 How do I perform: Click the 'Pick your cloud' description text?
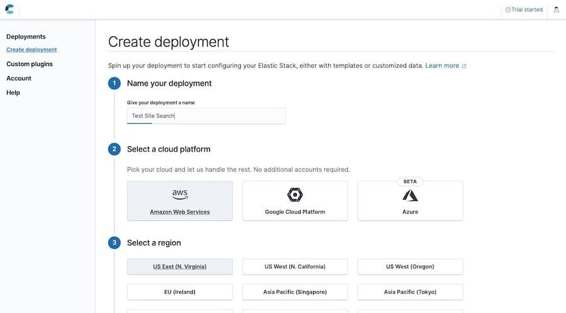238,170
